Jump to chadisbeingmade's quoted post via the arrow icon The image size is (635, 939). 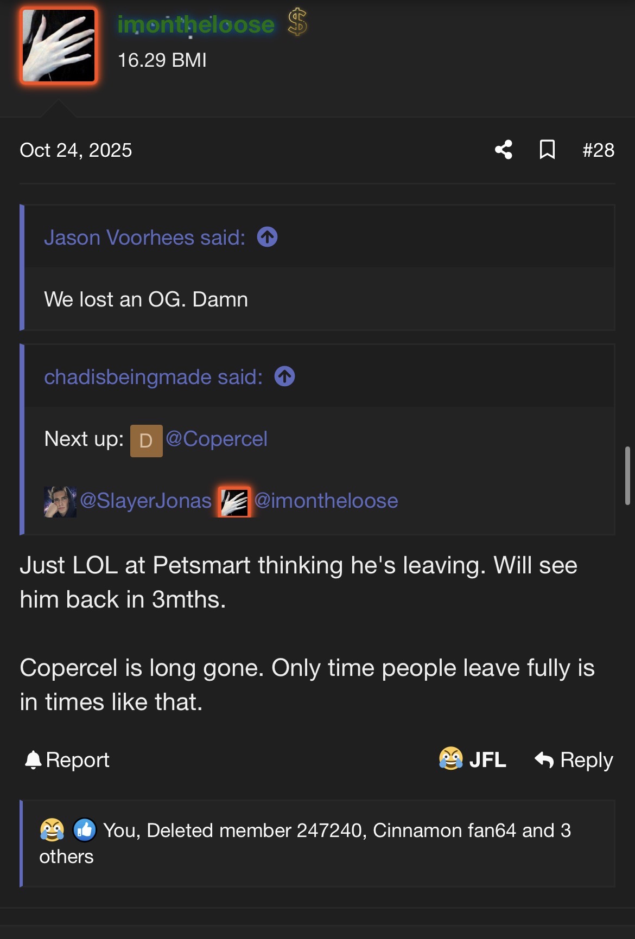pos(284,376)
